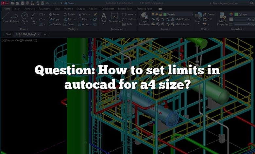Click the color wheel icon in Properties
The width and height of the screenshot is (255, 154).
(x=231, y=14)
